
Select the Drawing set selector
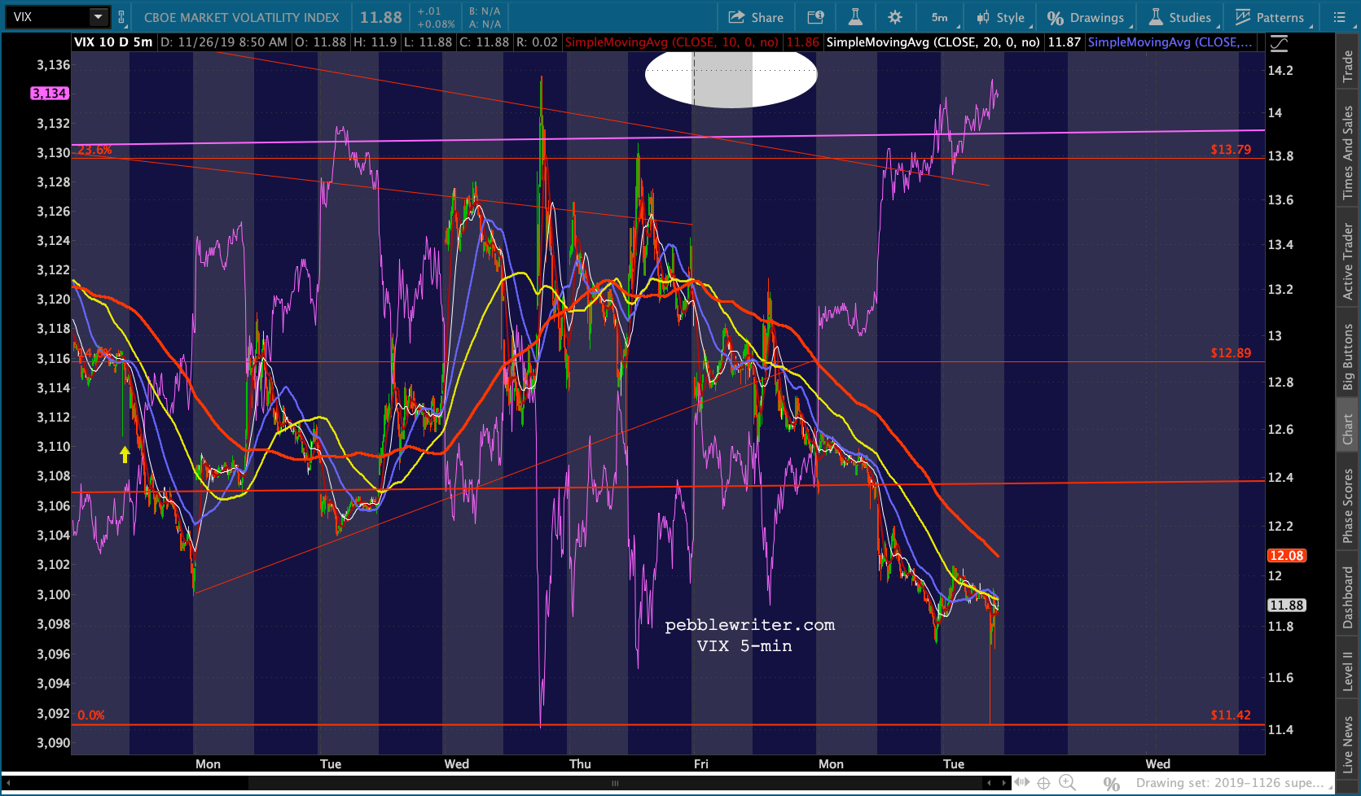[x=1230, y=783]
